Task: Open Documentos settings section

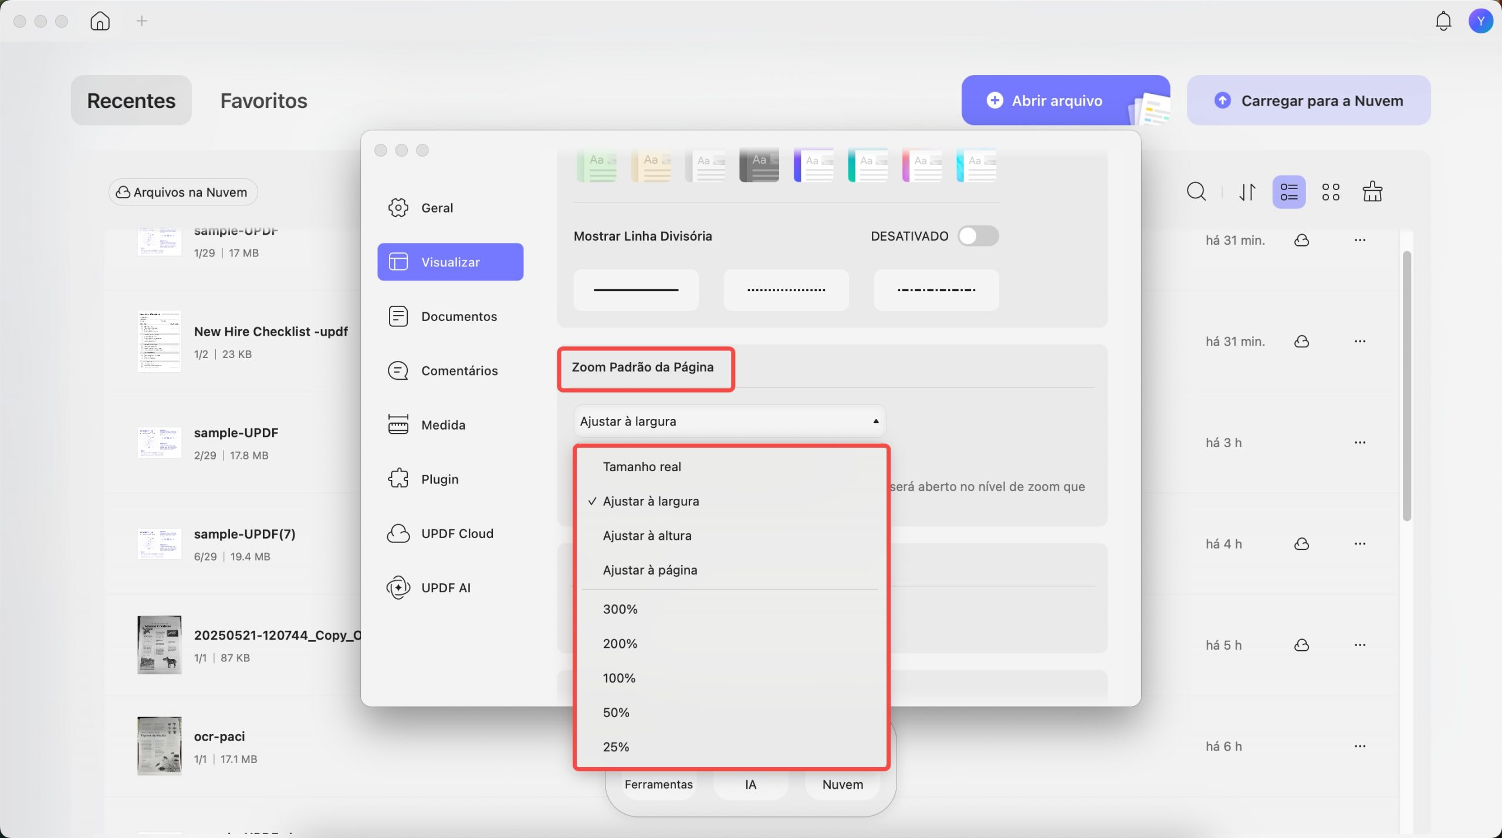Action: pos(450,316)
